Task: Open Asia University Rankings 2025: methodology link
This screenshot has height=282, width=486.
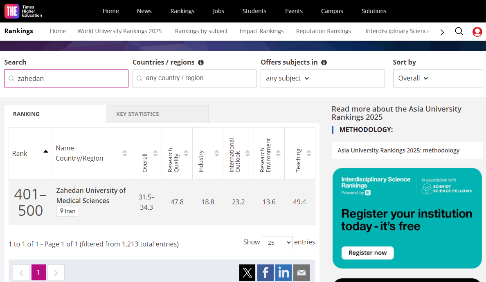Action: [x=398, y=150]
